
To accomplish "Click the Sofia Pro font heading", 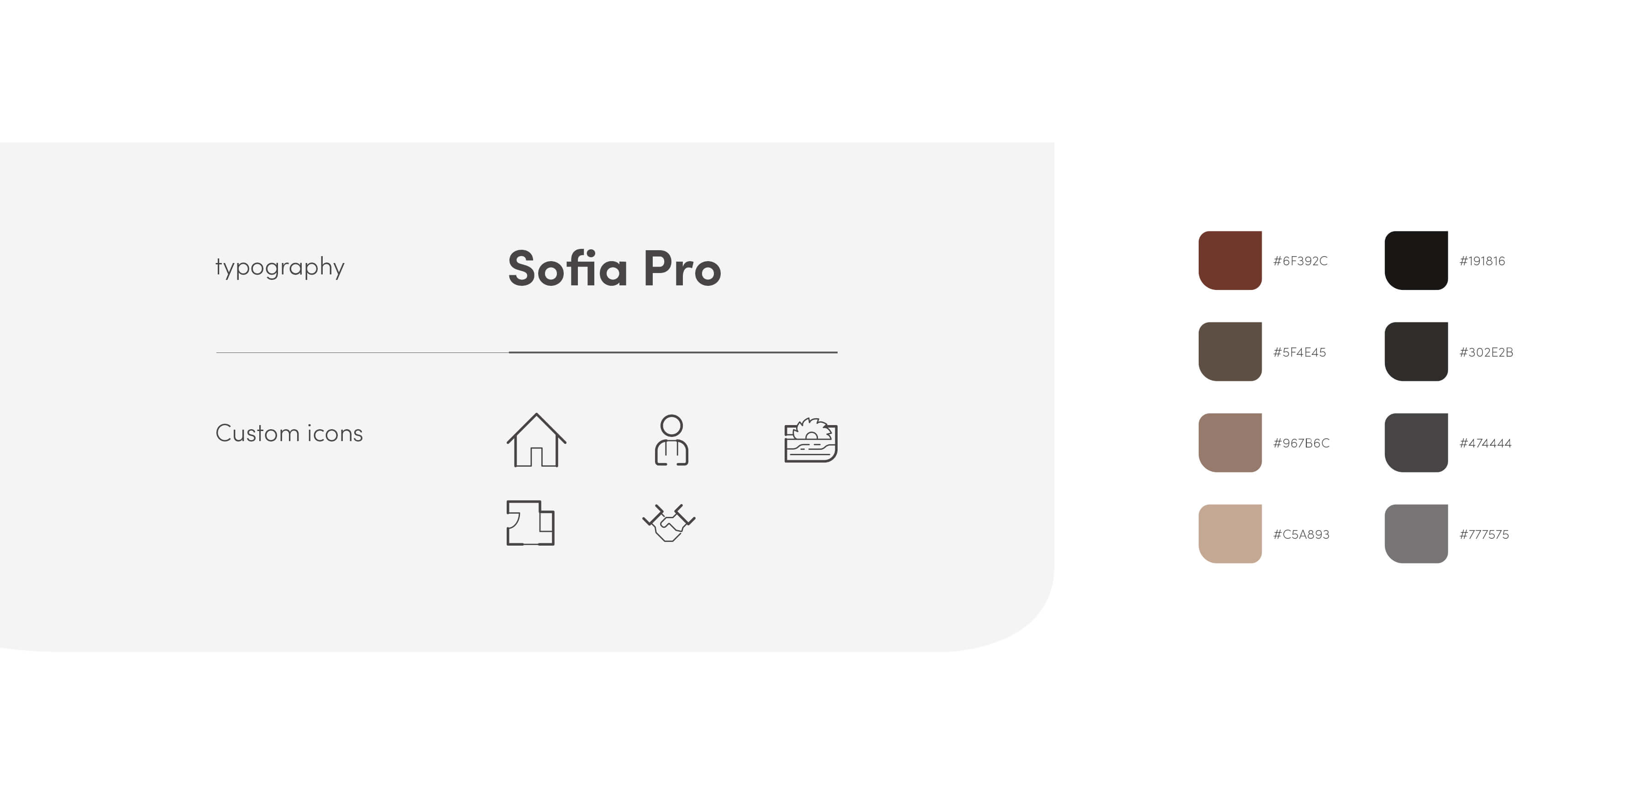I will [x=614, y=268].
